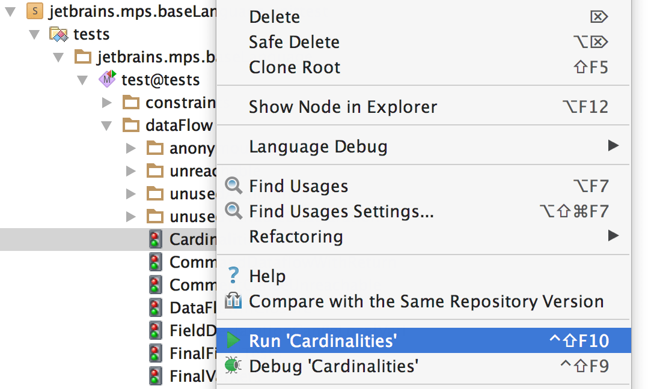Click the Find Usages magnifier icon
Image resolution: width=648 pixels, height=389 pixels.
point(233,186)
